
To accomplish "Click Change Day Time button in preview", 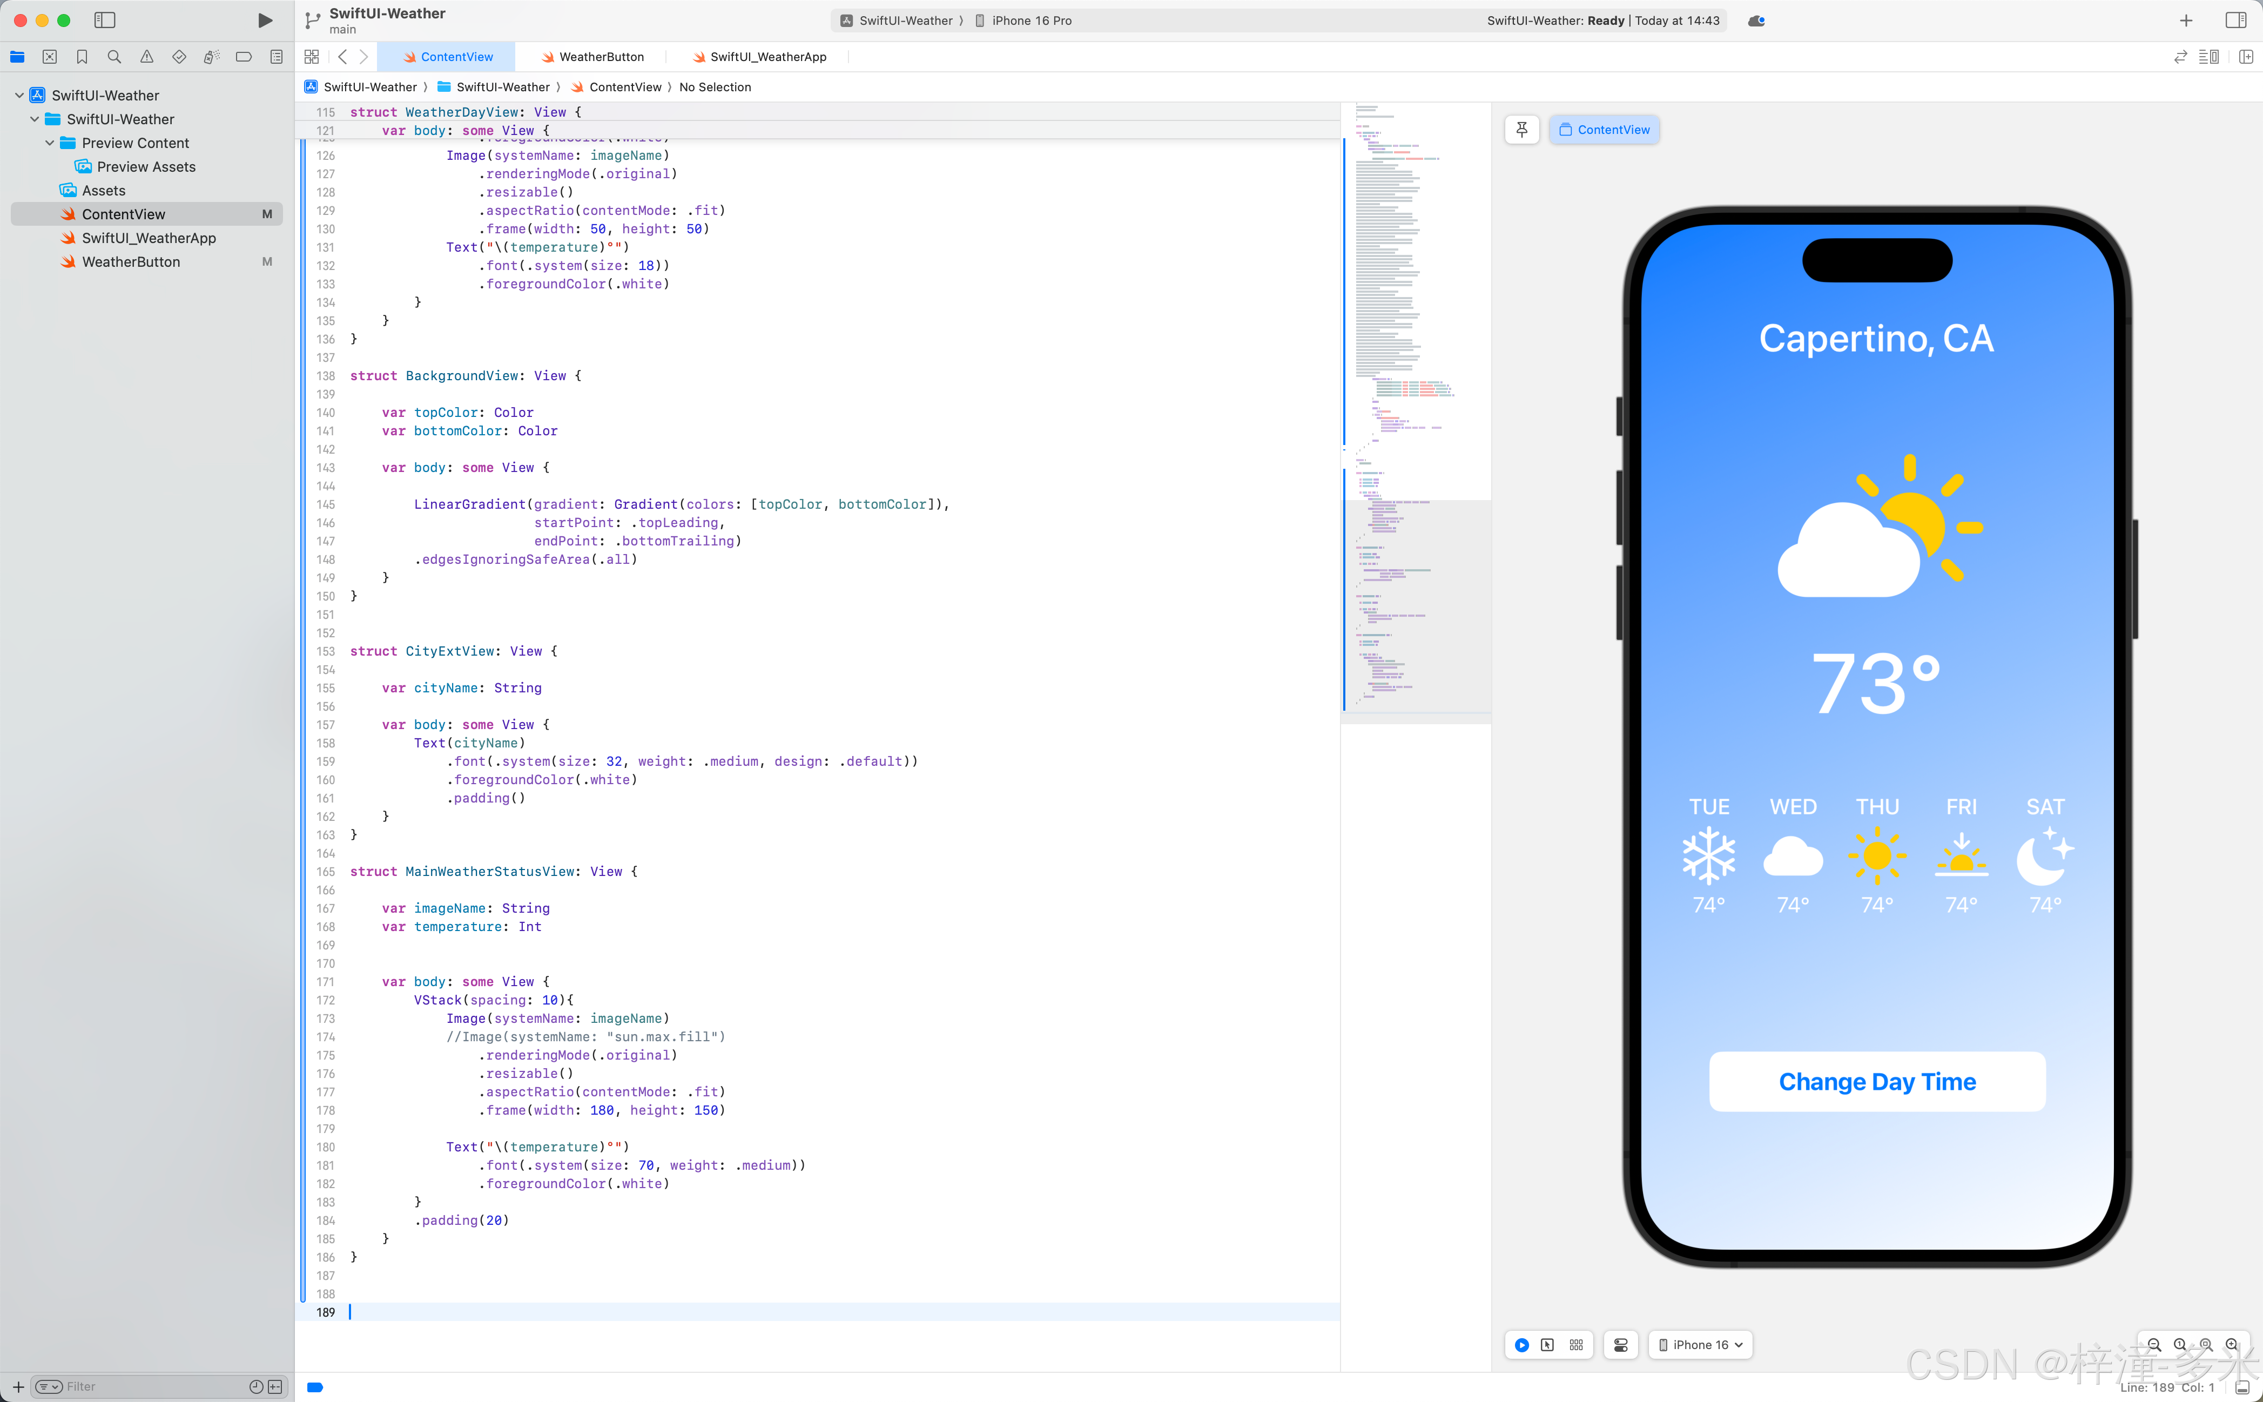I will coord(1876,1081).
